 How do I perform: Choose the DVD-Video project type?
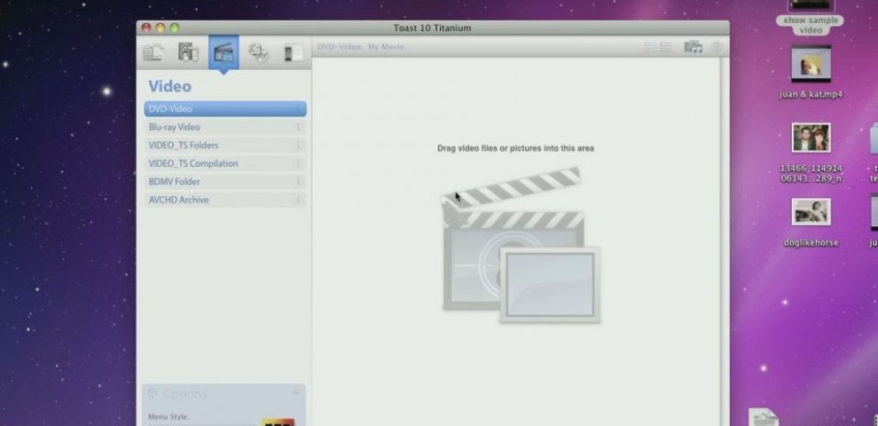225,109
